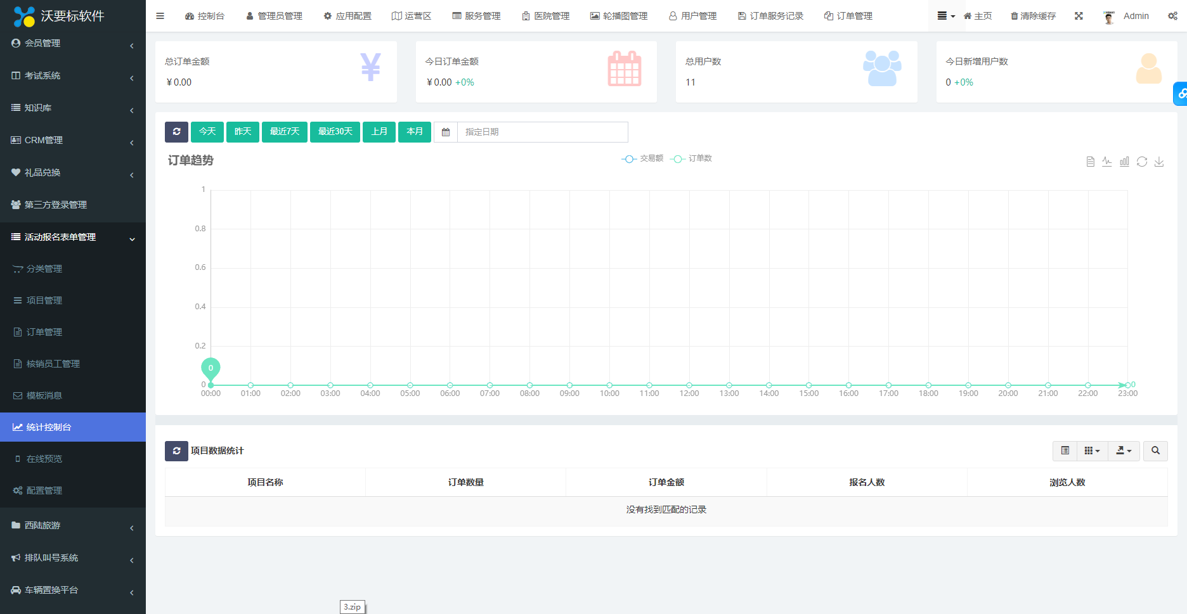
Task: Open the chart data view icon
Action: (x=1090, y=162)
